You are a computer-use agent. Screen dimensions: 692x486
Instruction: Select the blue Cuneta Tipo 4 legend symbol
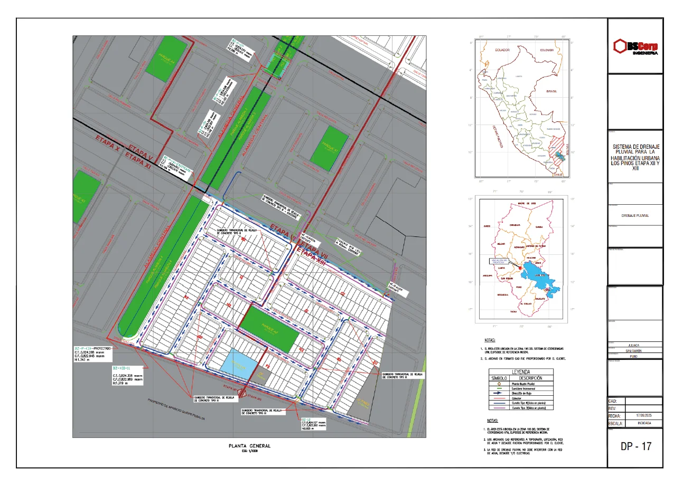tap(500, 403)
